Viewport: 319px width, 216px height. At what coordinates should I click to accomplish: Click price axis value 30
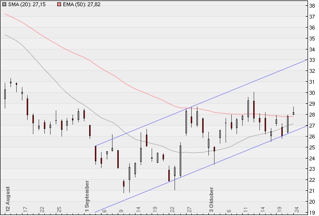pos(312,93)
